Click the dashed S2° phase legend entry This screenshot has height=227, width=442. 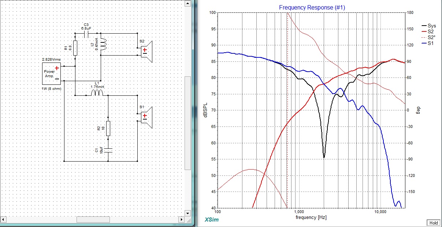(429, 37)
